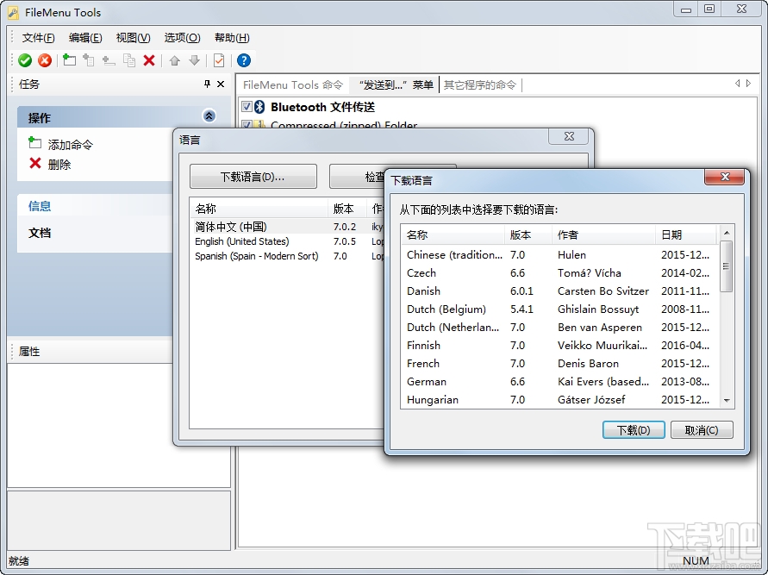Viewport: 768px width, 575px height.
Task: Close the Tasks panel with its X icon
Action: tap(221, 84)
